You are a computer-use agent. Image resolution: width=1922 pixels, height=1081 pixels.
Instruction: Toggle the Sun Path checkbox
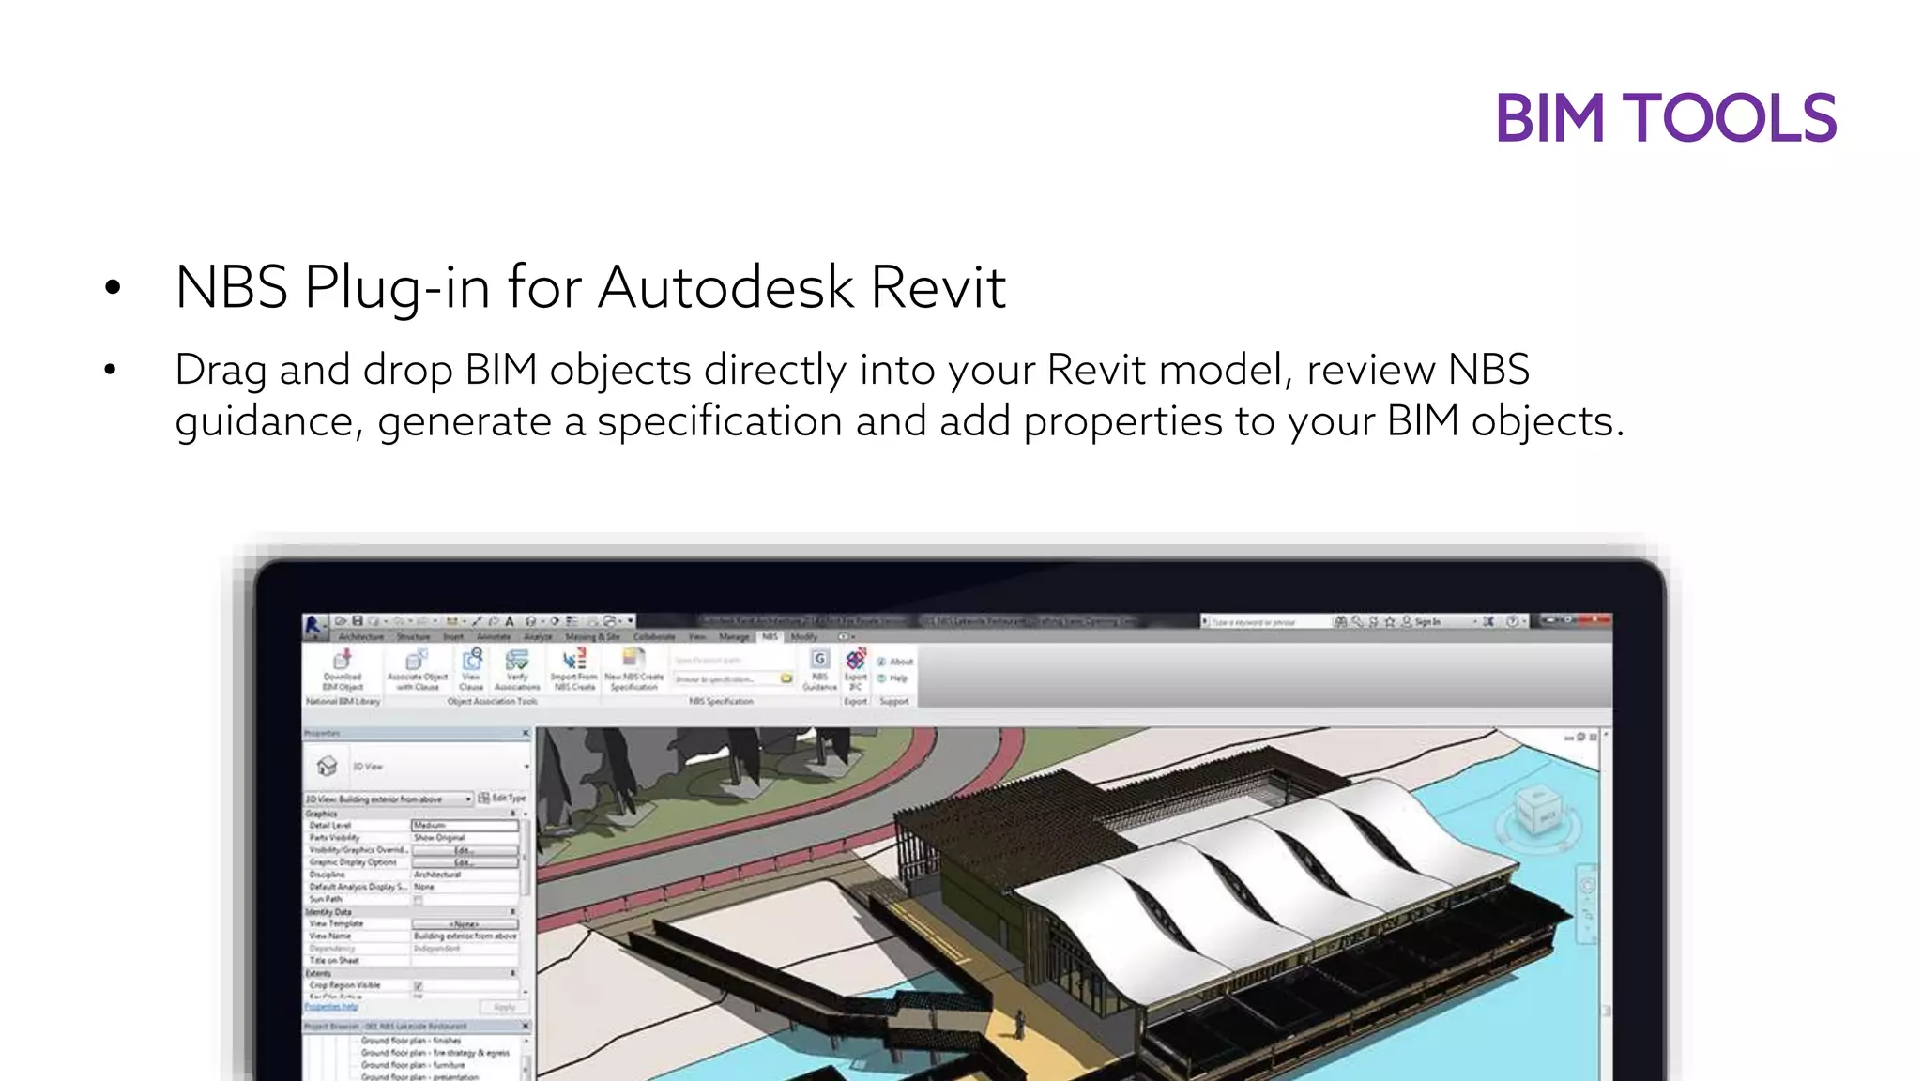[419, 900]
